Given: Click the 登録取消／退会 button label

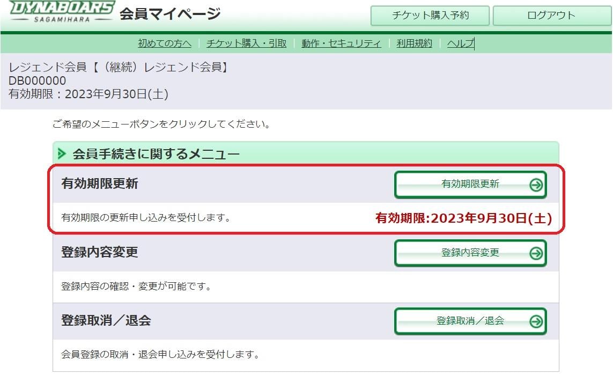Looking at the screenshot, I should point(470,321).
